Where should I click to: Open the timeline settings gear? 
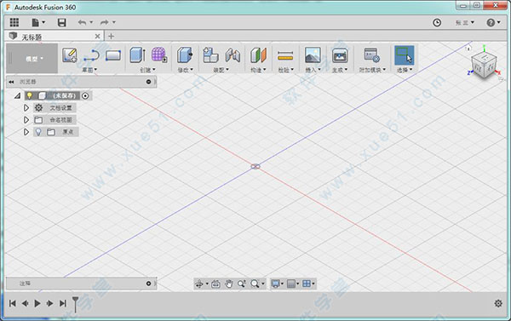(498, 303)
